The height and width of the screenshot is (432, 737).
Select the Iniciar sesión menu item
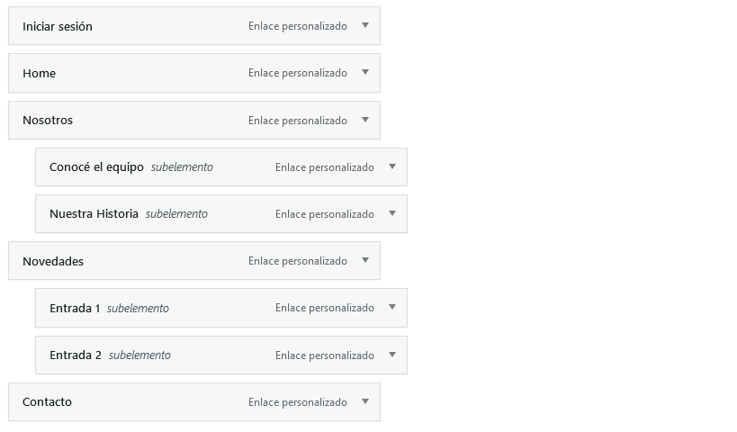click(x=58, y=26)
